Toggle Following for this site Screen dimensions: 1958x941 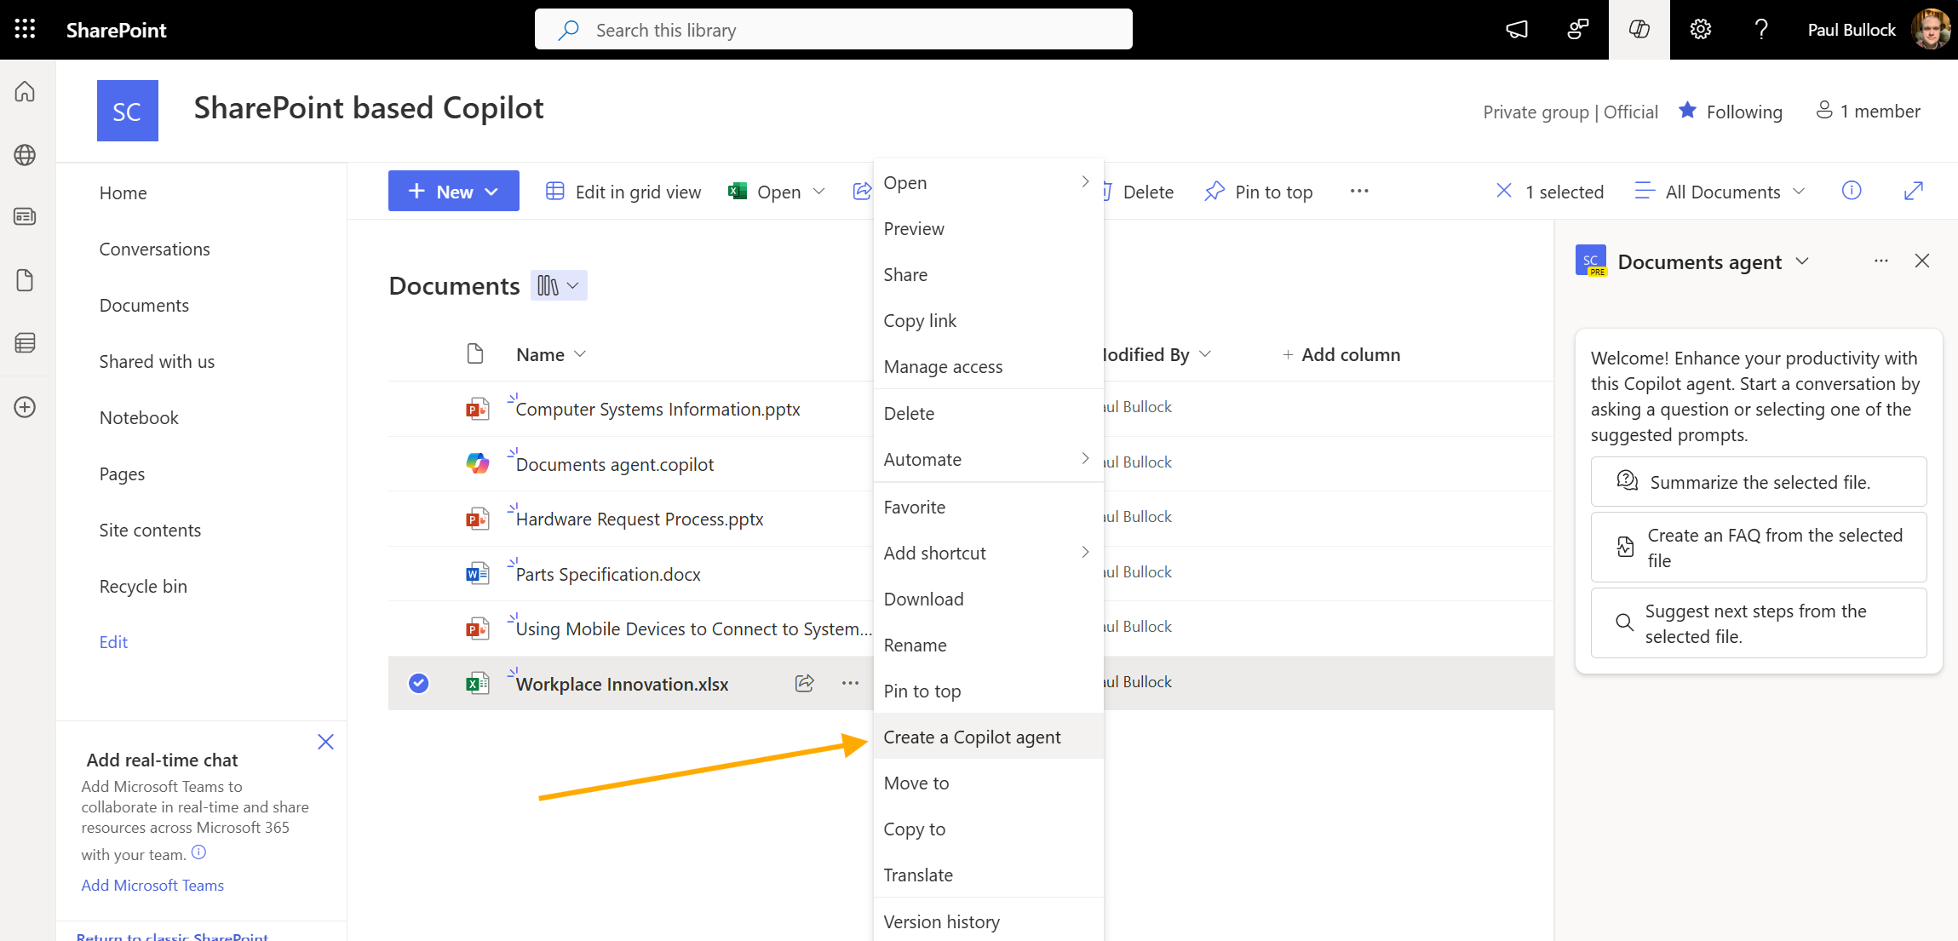pos(1730,111)
